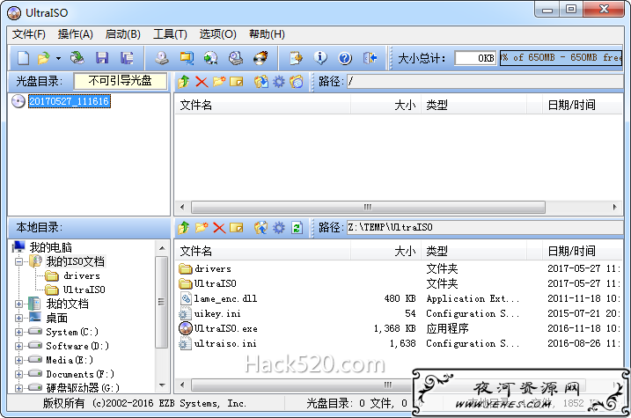Click the Make CD/DVD Image icon
Screen dimensions: 631x418
pos(162,58)
